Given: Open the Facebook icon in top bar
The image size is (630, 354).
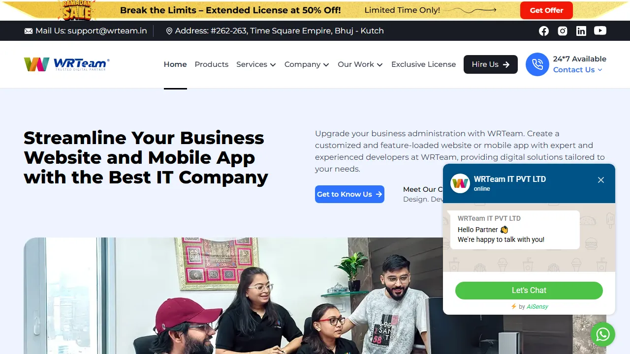Looking at the screenshot, I should (544, 31).
